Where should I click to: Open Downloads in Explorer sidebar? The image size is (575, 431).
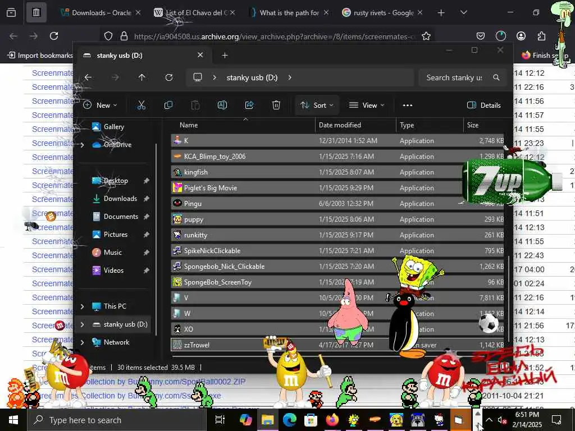point(120,199)
